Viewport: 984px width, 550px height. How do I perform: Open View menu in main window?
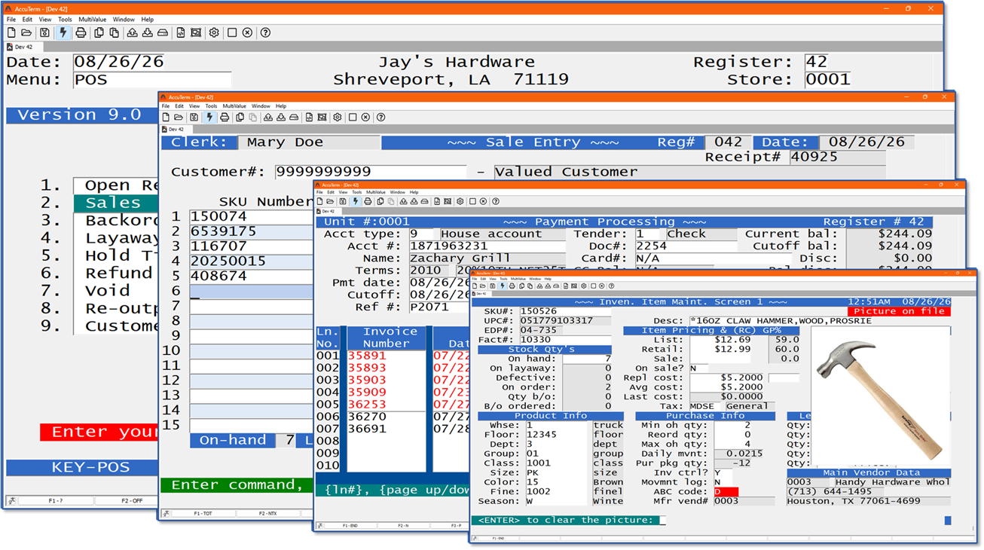(x=45, y=20)
